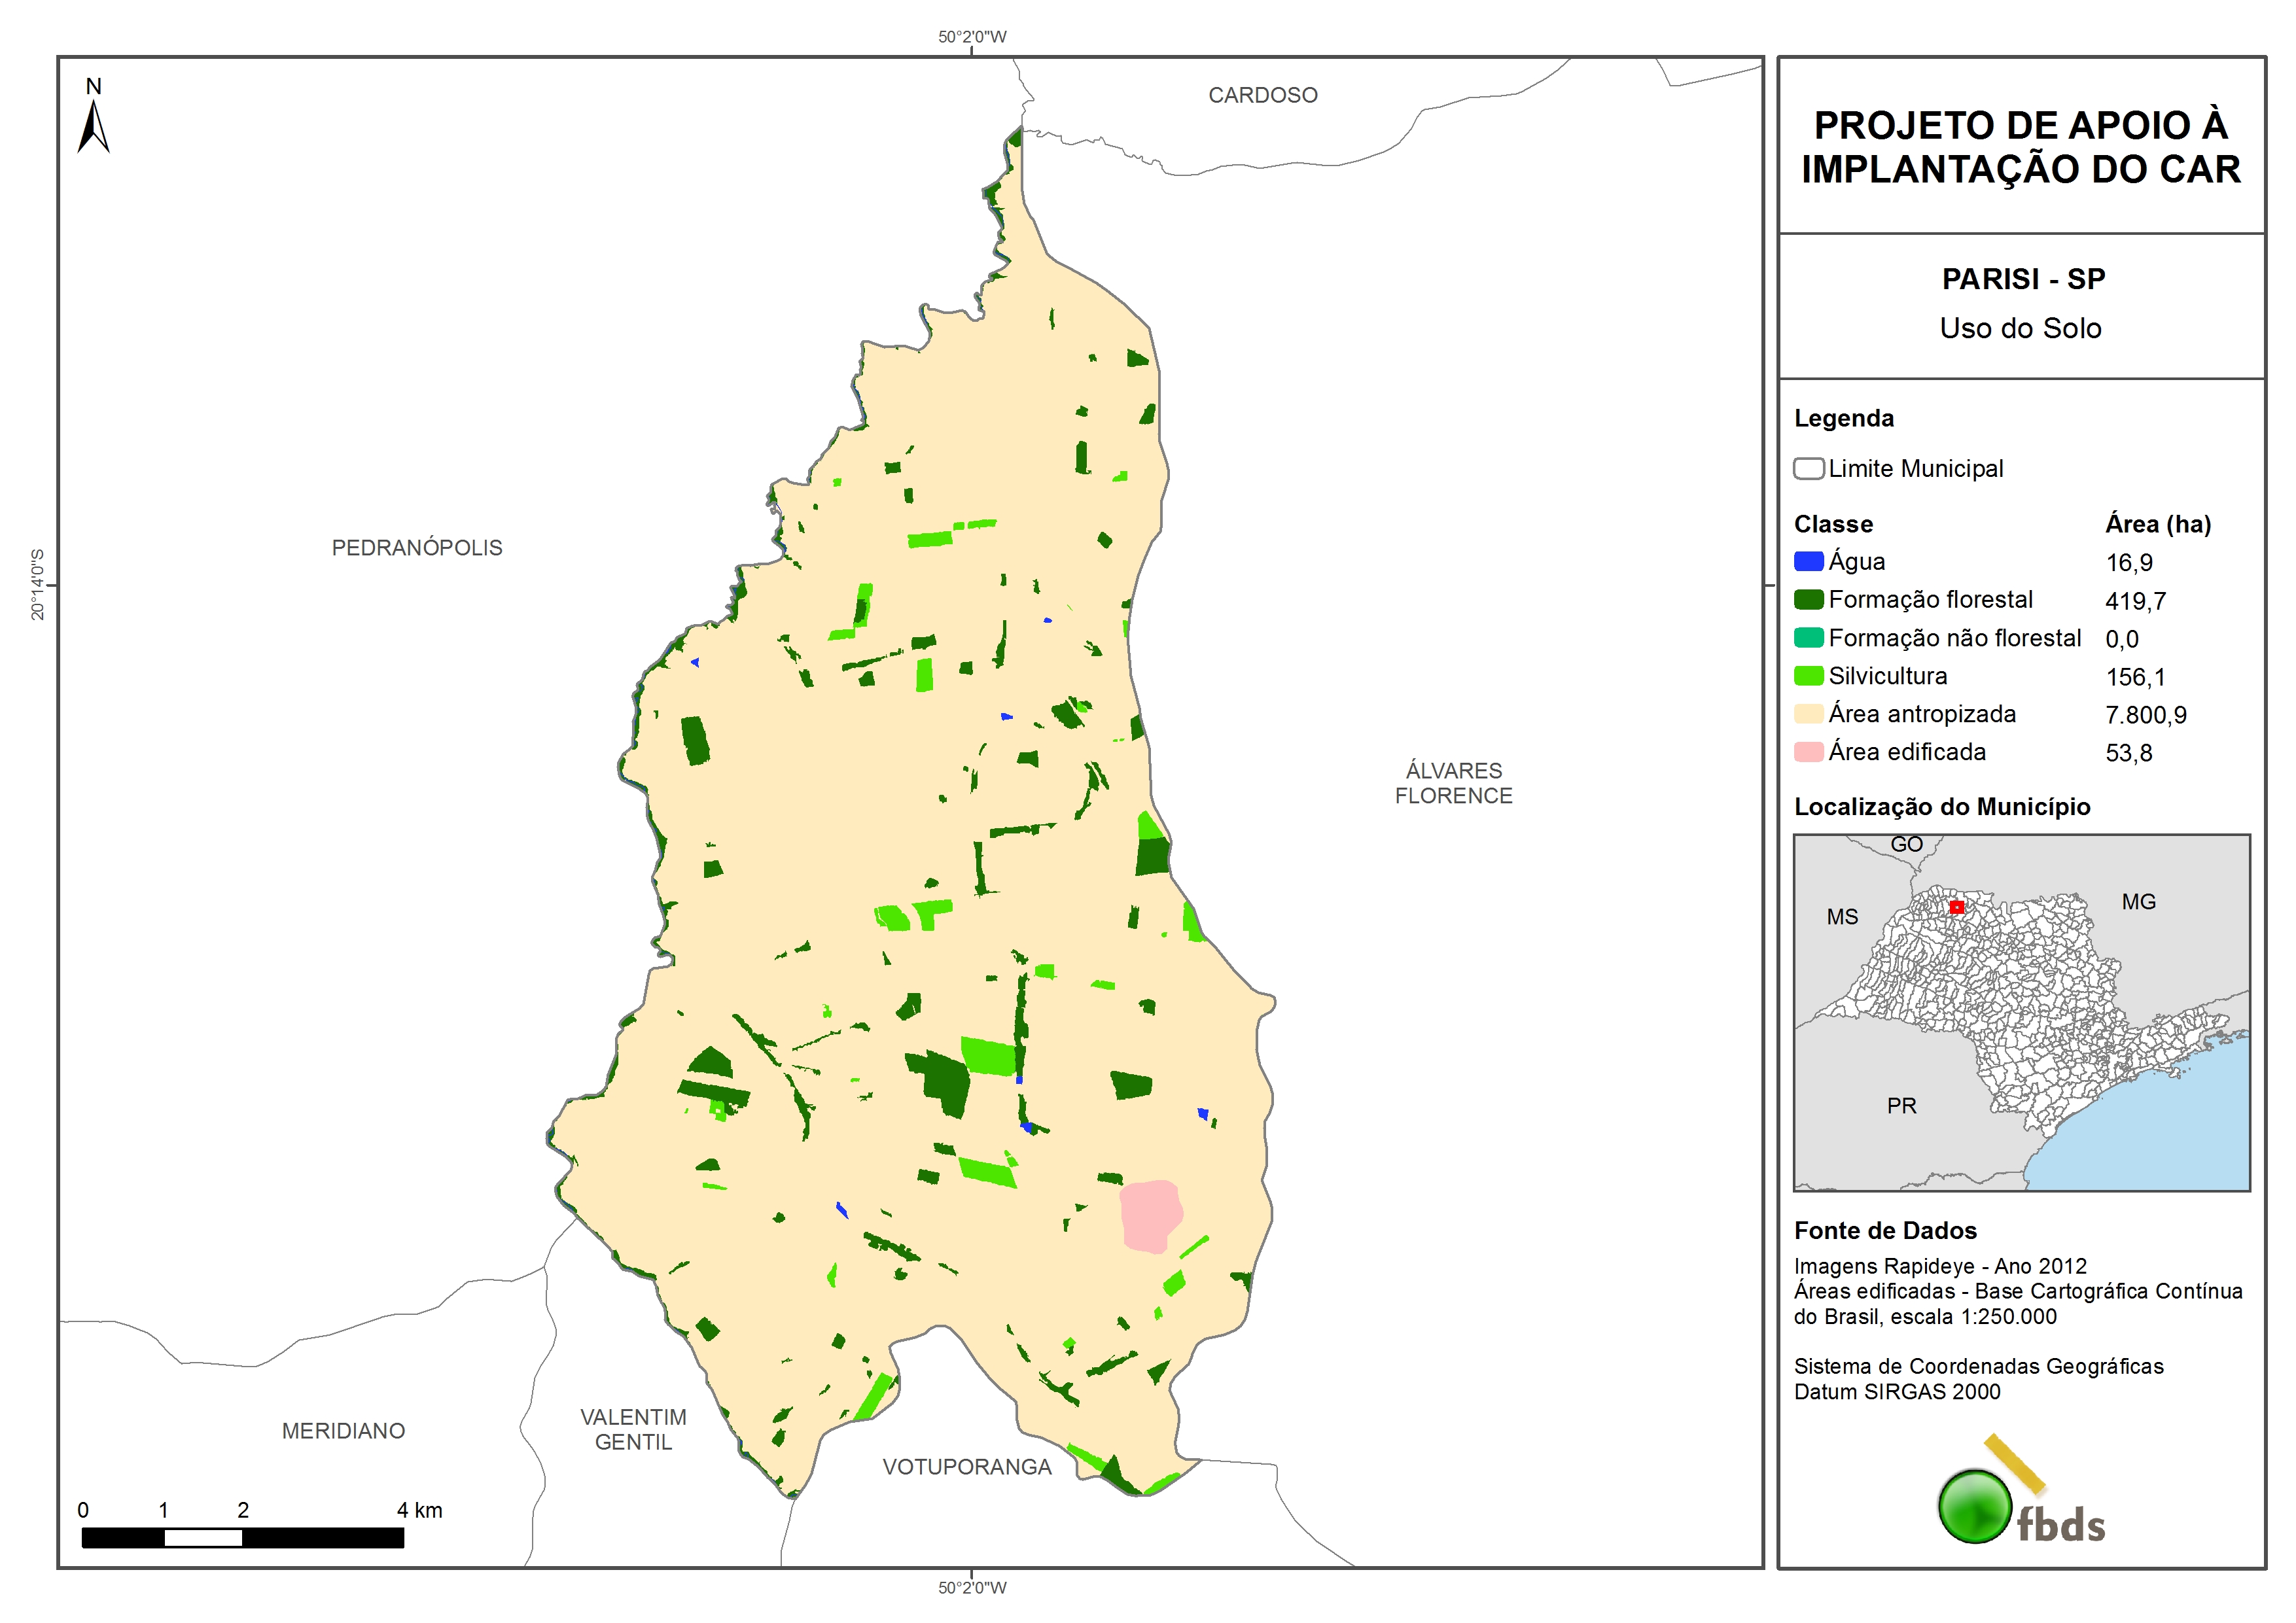Click the pink built-up area on the map

pyautogui.click(x=1150, y=1215)
